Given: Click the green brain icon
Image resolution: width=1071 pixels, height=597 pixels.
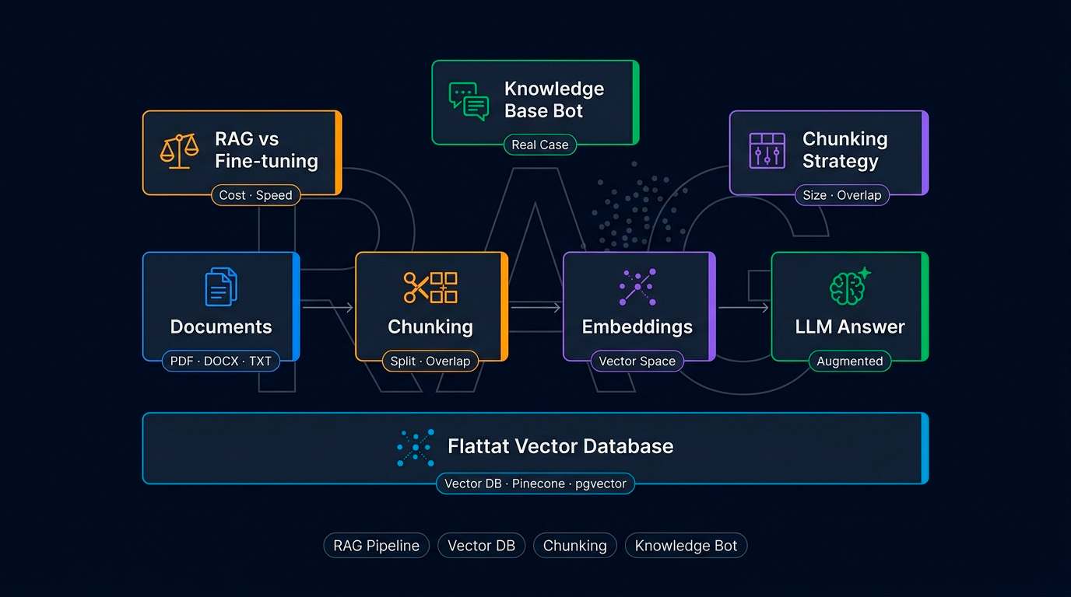Looking at the screenshot, I should coord(850,287).
